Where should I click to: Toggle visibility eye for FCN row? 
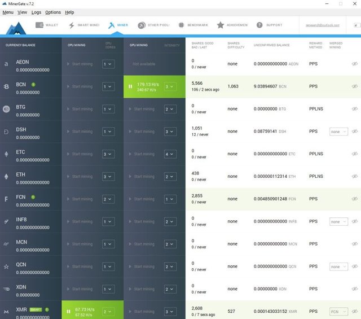coord(355,199)
